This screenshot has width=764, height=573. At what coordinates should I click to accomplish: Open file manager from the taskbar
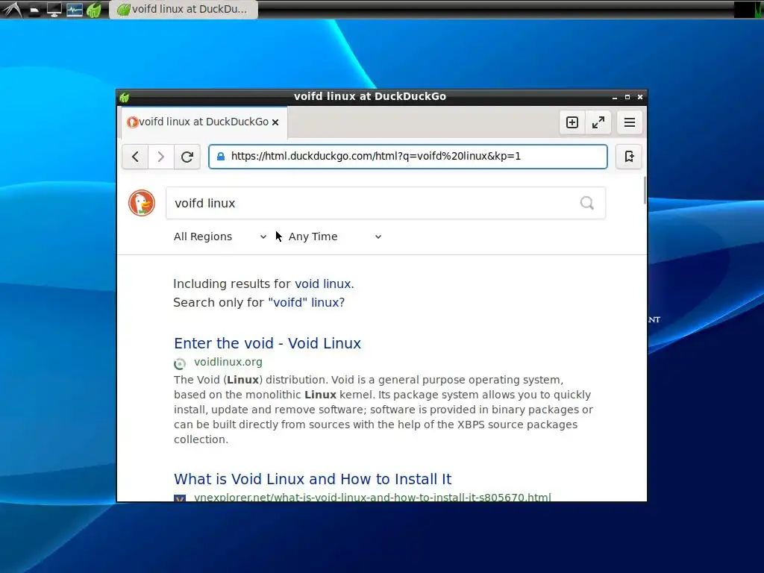[x=34, y=10]
